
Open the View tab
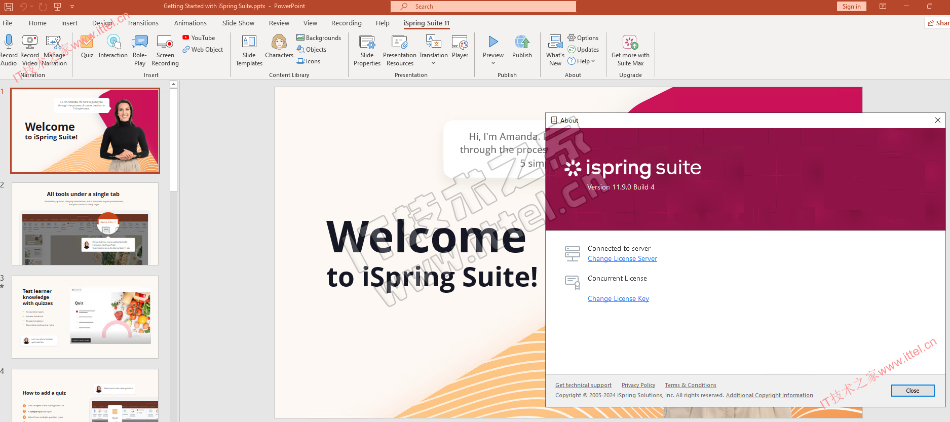point(310,23)
